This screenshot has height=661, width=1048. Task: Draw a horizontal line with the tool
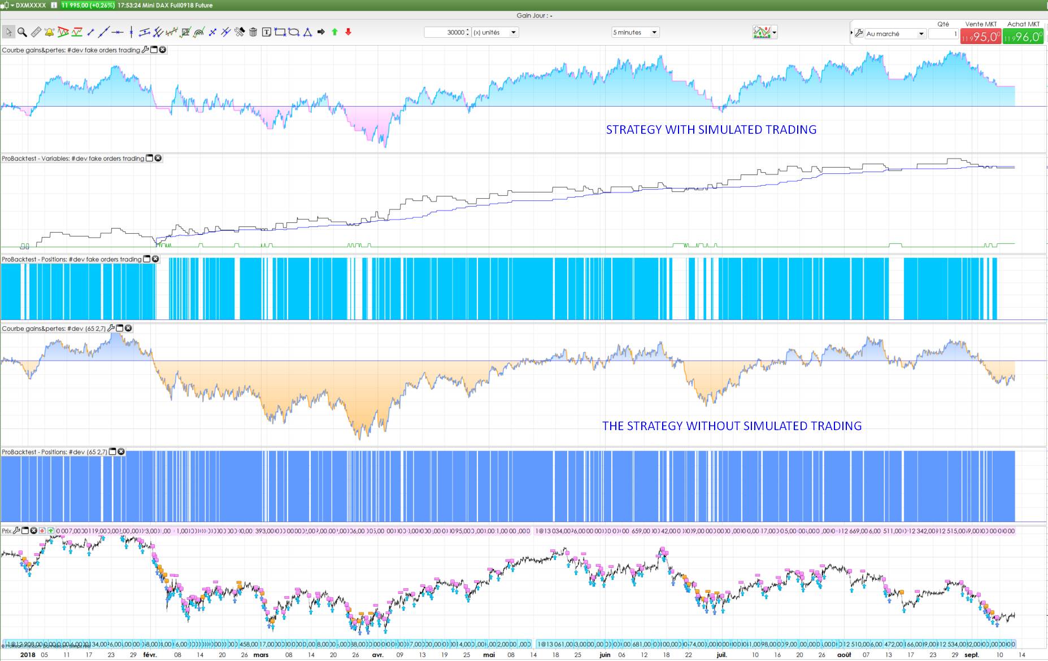click(118, 32)
